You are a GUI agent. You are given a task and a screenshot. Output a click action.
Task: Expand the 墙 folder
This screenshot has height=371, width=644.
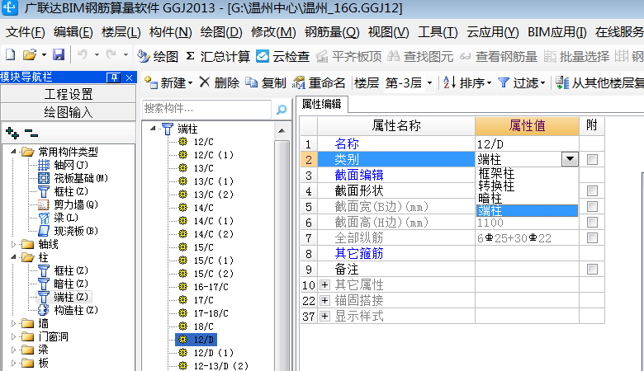(x=13, y=323)
